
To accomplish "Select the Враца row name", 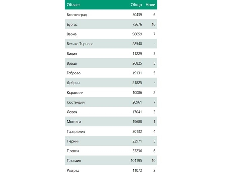I will coord(72,63).
